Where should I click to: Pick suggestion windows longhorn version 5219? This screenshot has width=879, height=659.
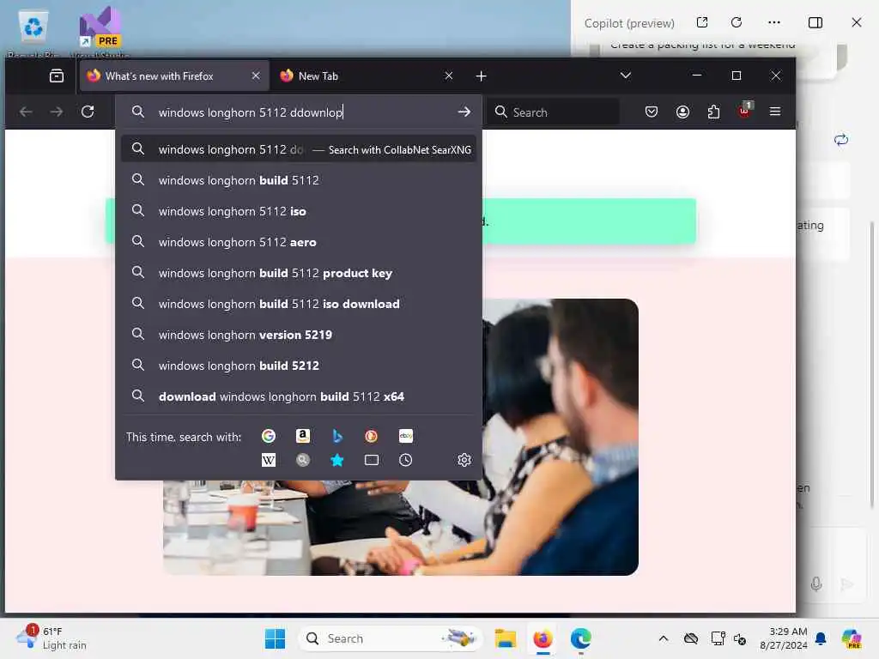click(x=299, y=334)
